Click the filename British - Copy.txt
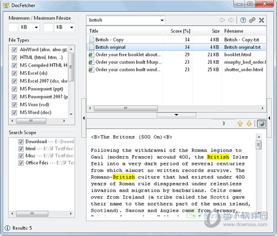 tap(241, 40)
